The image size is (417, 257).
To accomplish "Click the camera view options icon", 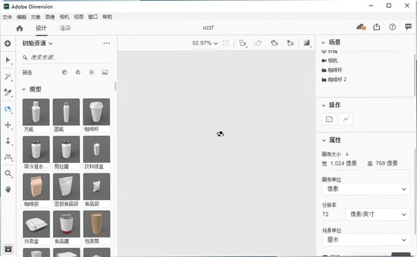I will (x=243, y=43).
